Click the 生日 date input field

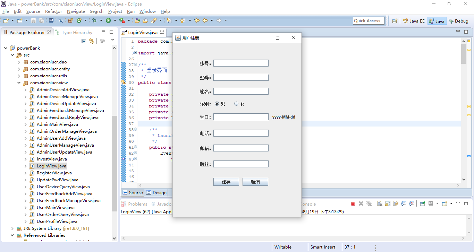(241, 117)
